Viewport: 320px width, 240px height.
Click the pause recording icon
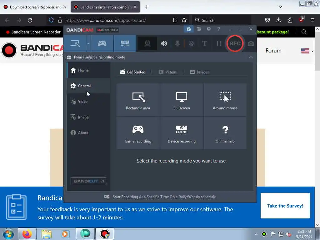[219, 43]
